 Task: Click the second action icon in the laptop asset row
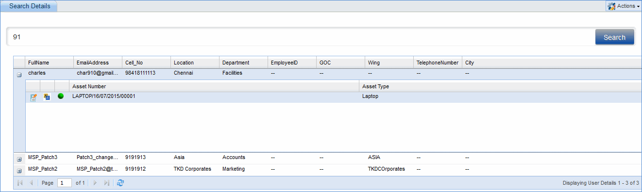[x=47, y=96]
